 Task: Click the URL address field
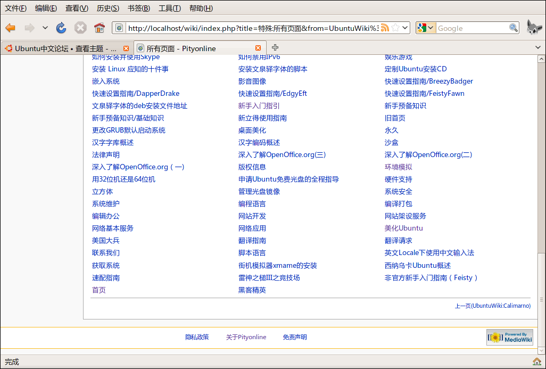pyautogui.click(x=253, y=28)
